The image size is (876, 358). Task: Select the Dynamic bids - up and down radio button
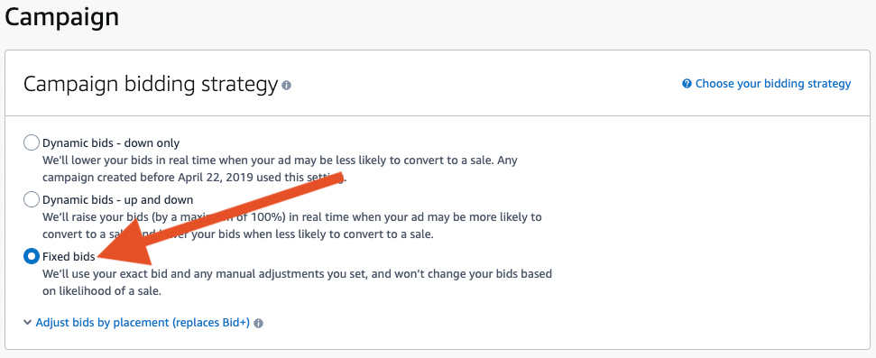pyautogui.click(x=32, y=199)
